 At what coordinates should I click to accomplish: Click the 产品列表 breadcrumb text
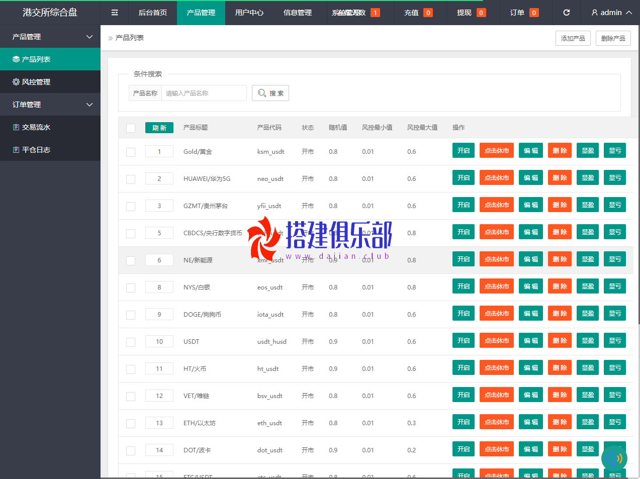click(x=130, y=38)
